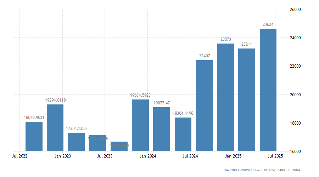Image resolution: width=319 pixels, height=177 pixels.
Task: Click the Jan 2023 axis label
Action: click(x=62, y=156)
